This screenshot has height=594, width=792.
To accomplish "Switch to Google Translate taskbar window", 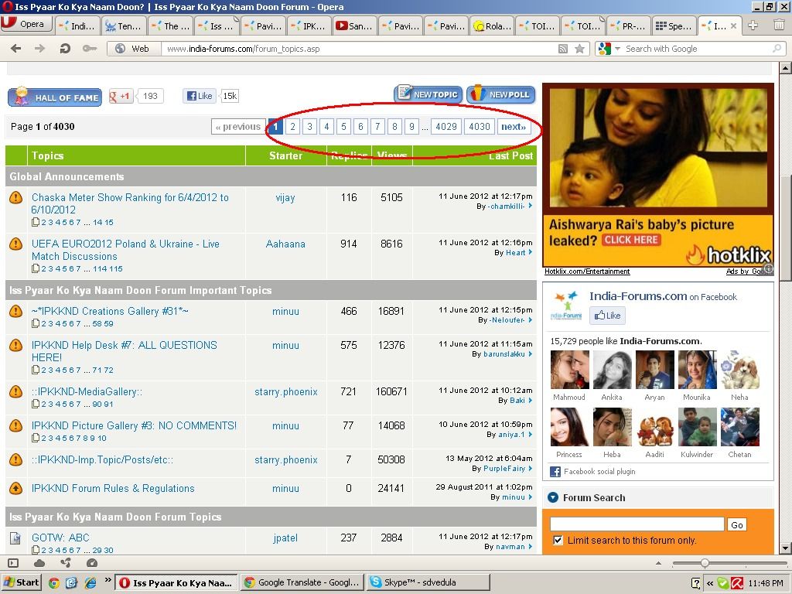I will click(x=302, y=582).
